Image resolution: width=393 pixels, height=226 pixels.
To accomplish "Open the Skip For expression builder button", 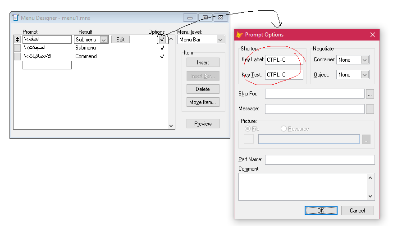I will click(370, 94).
